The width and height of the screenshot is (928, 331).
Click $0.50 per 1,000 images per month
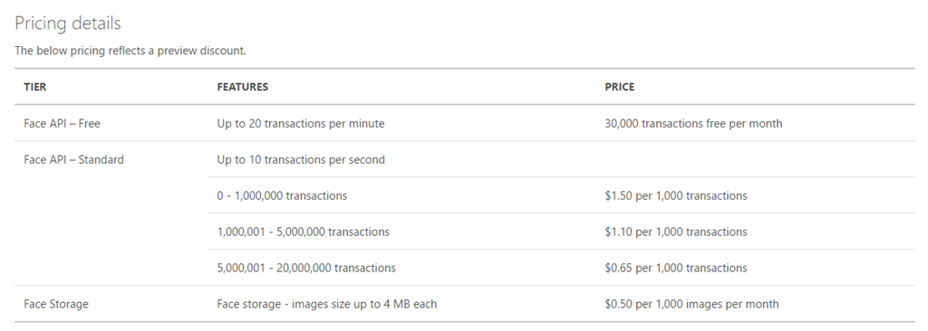(691, 305)
